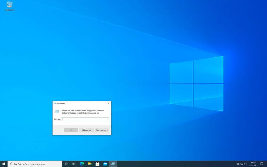Open Task View
Image resolution: width=267 pixels, height=167 pixels.
point(74,164)
